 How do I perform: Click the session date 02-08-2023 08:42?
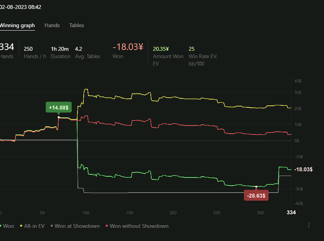pos(20,7)
